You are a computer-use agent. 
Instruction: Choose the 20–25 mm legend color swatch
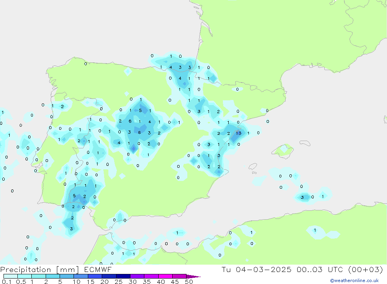(x=109, y=276)
